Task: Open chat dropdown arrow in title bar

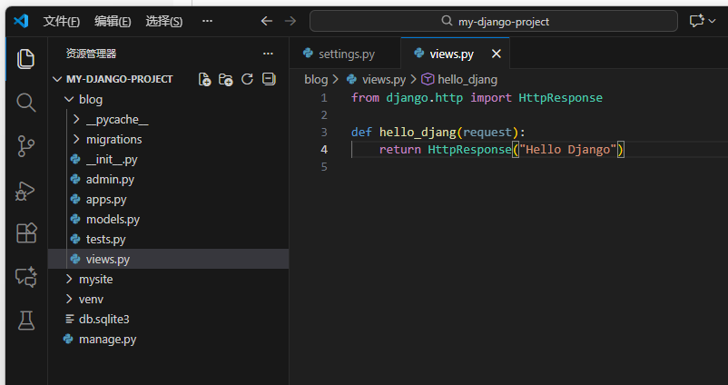Action: coord(712,21)
